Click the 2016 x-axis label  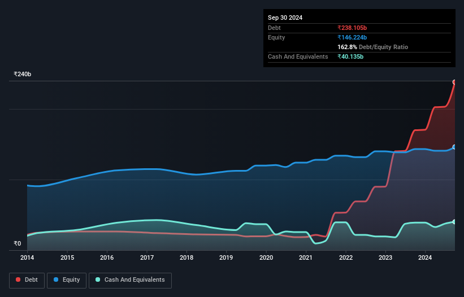coord(107,257)
